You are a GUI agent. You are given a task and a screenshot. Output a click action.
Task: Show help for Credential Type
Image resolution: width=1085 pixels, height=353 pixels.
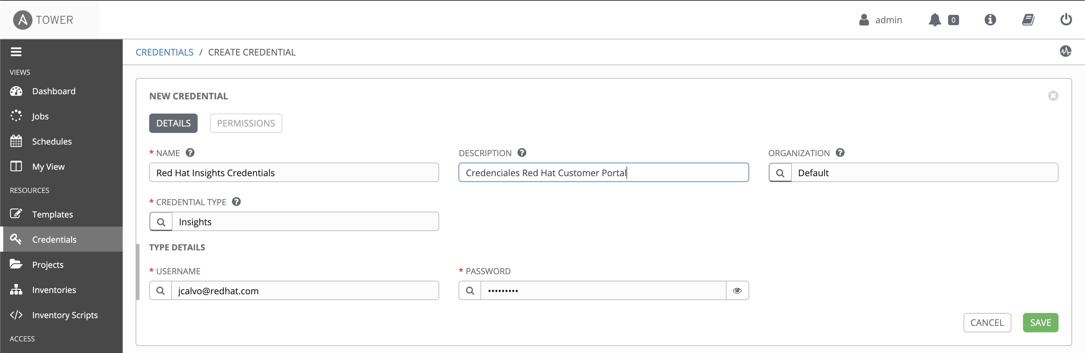236,202
